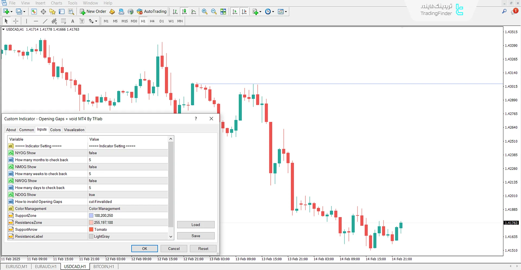Select the Draw Trendline tool
The image size is (521, 270).
click(x=45, y=21)
